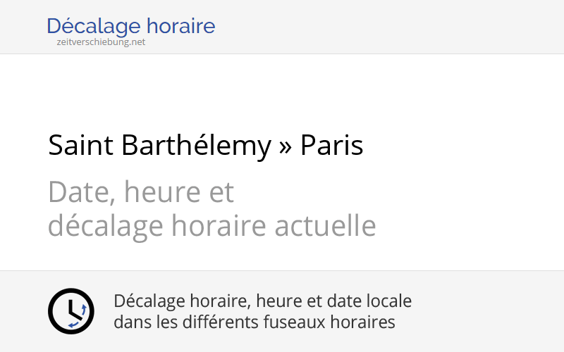Select "Paris" in the main heading
The height and width of the screenshot is (352, 564).
[x=331, y=146]
